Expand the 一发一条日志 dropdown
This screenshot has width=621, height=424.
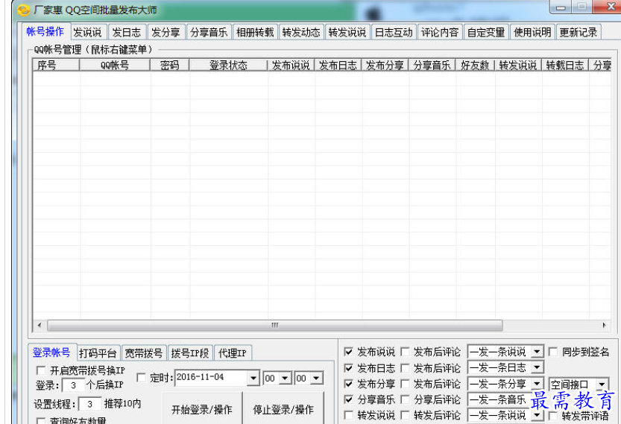(x=537, y=367)
